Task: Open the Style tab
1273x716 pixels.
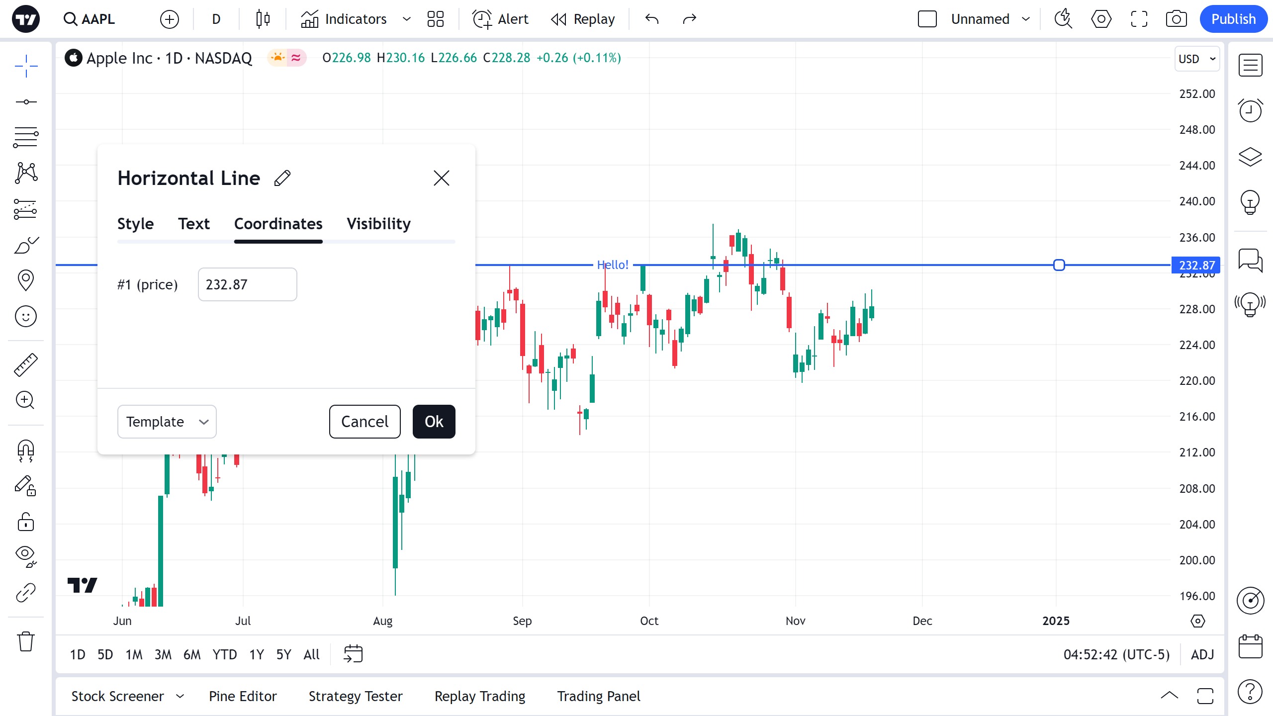Action: pos(135,224)
